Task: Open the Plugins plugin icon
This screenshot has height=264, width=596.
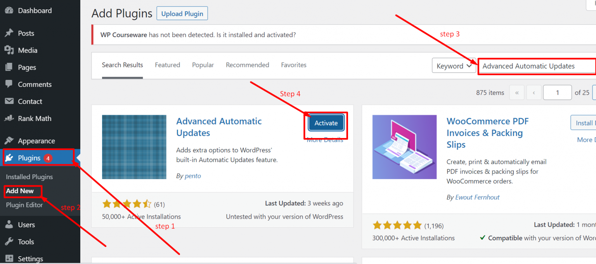Action: tap(9, 157)
